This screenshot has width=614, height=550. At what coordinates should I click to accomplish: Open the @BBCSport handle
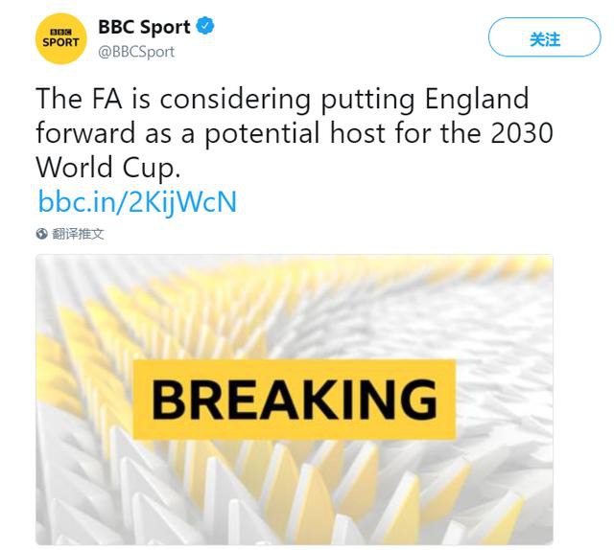(136, 52)
